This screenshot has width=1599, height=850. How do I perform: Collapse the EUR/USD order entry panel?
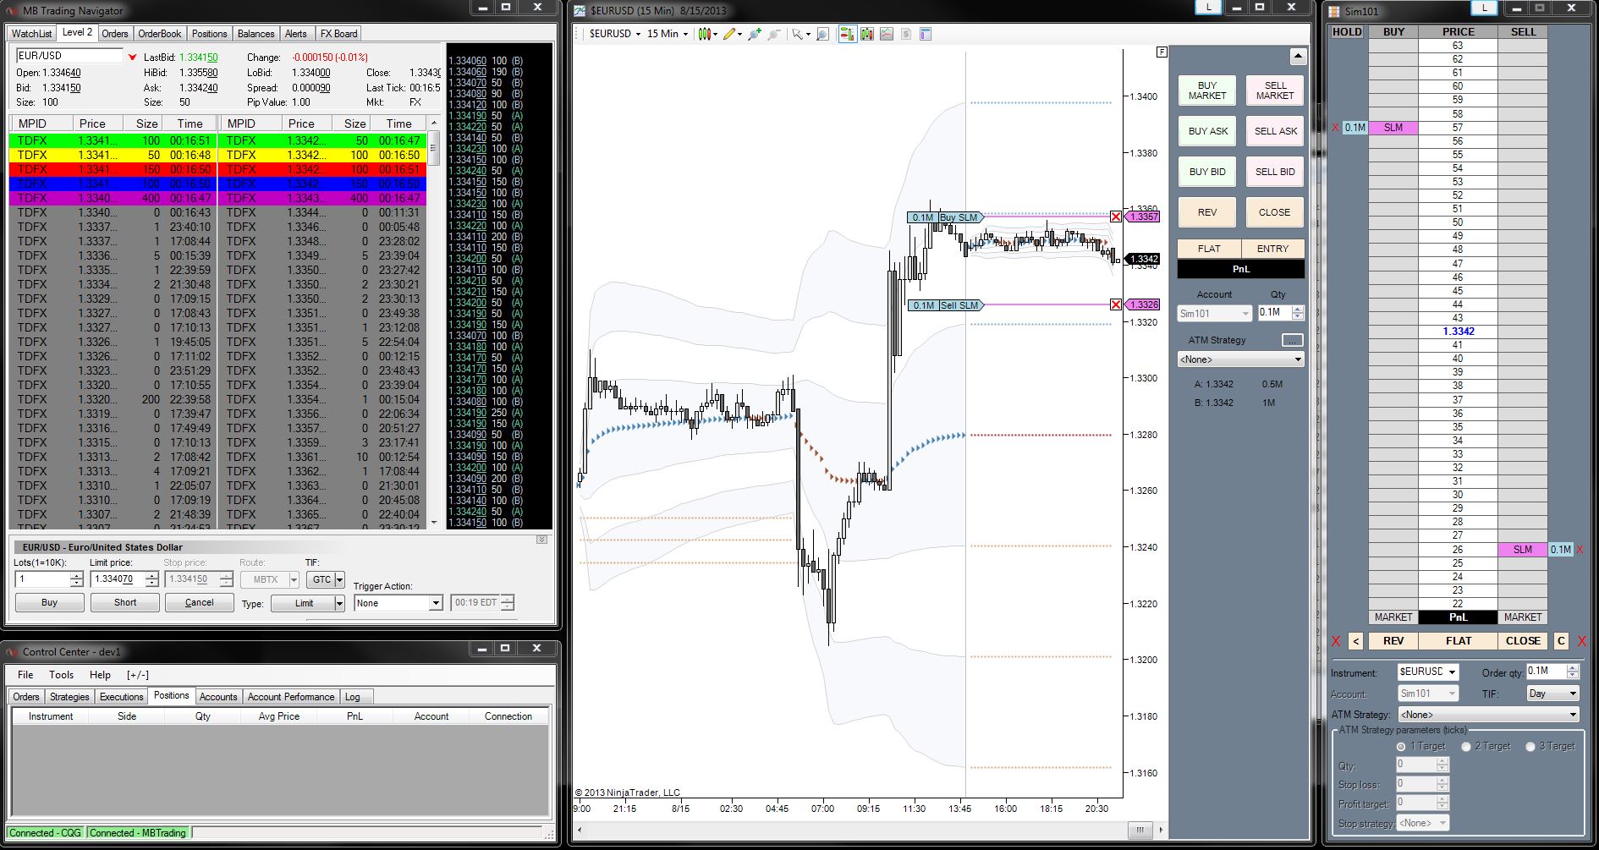541,540
